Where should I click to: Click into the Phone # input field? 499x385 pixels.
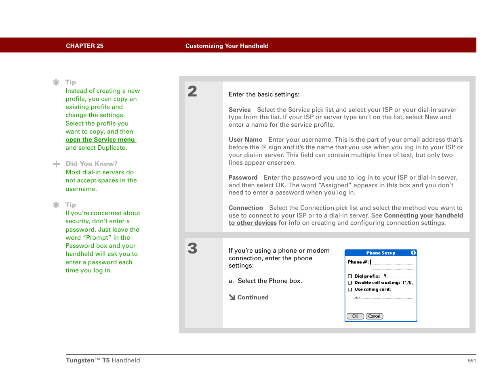click(392, 262)
